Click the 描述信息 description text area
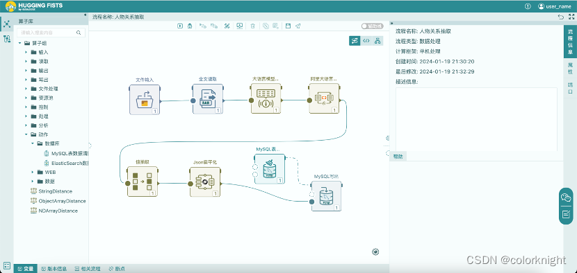Screen dimensions: 577x273 pos(476,119)
